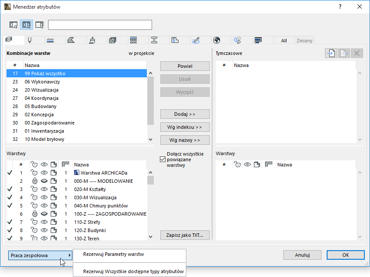Toggle Dołącz wszystkie powiązane warstwy checkbox

click(x=162, y=159)
